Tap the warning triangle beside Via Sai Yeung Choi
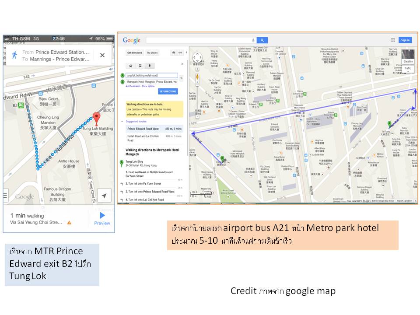The height and width of the screenshot is (315, 420). point(69,223)
